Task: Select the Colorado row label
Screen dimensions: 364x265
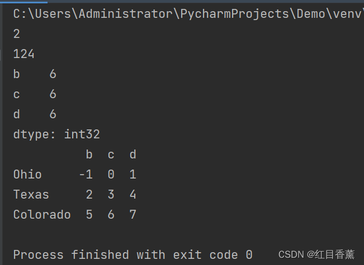Action: click(42, 215)
